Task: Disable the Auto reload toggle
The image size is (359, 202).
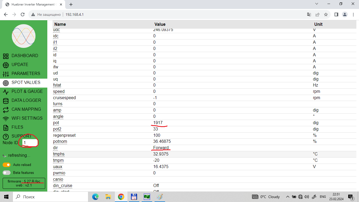Action: [7, 165]
